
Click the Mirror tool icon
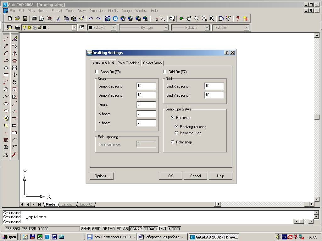[14, 53]
